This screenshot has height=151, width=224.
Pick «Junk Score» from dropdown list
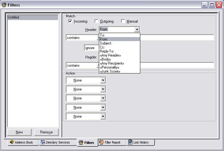(110, 71)
